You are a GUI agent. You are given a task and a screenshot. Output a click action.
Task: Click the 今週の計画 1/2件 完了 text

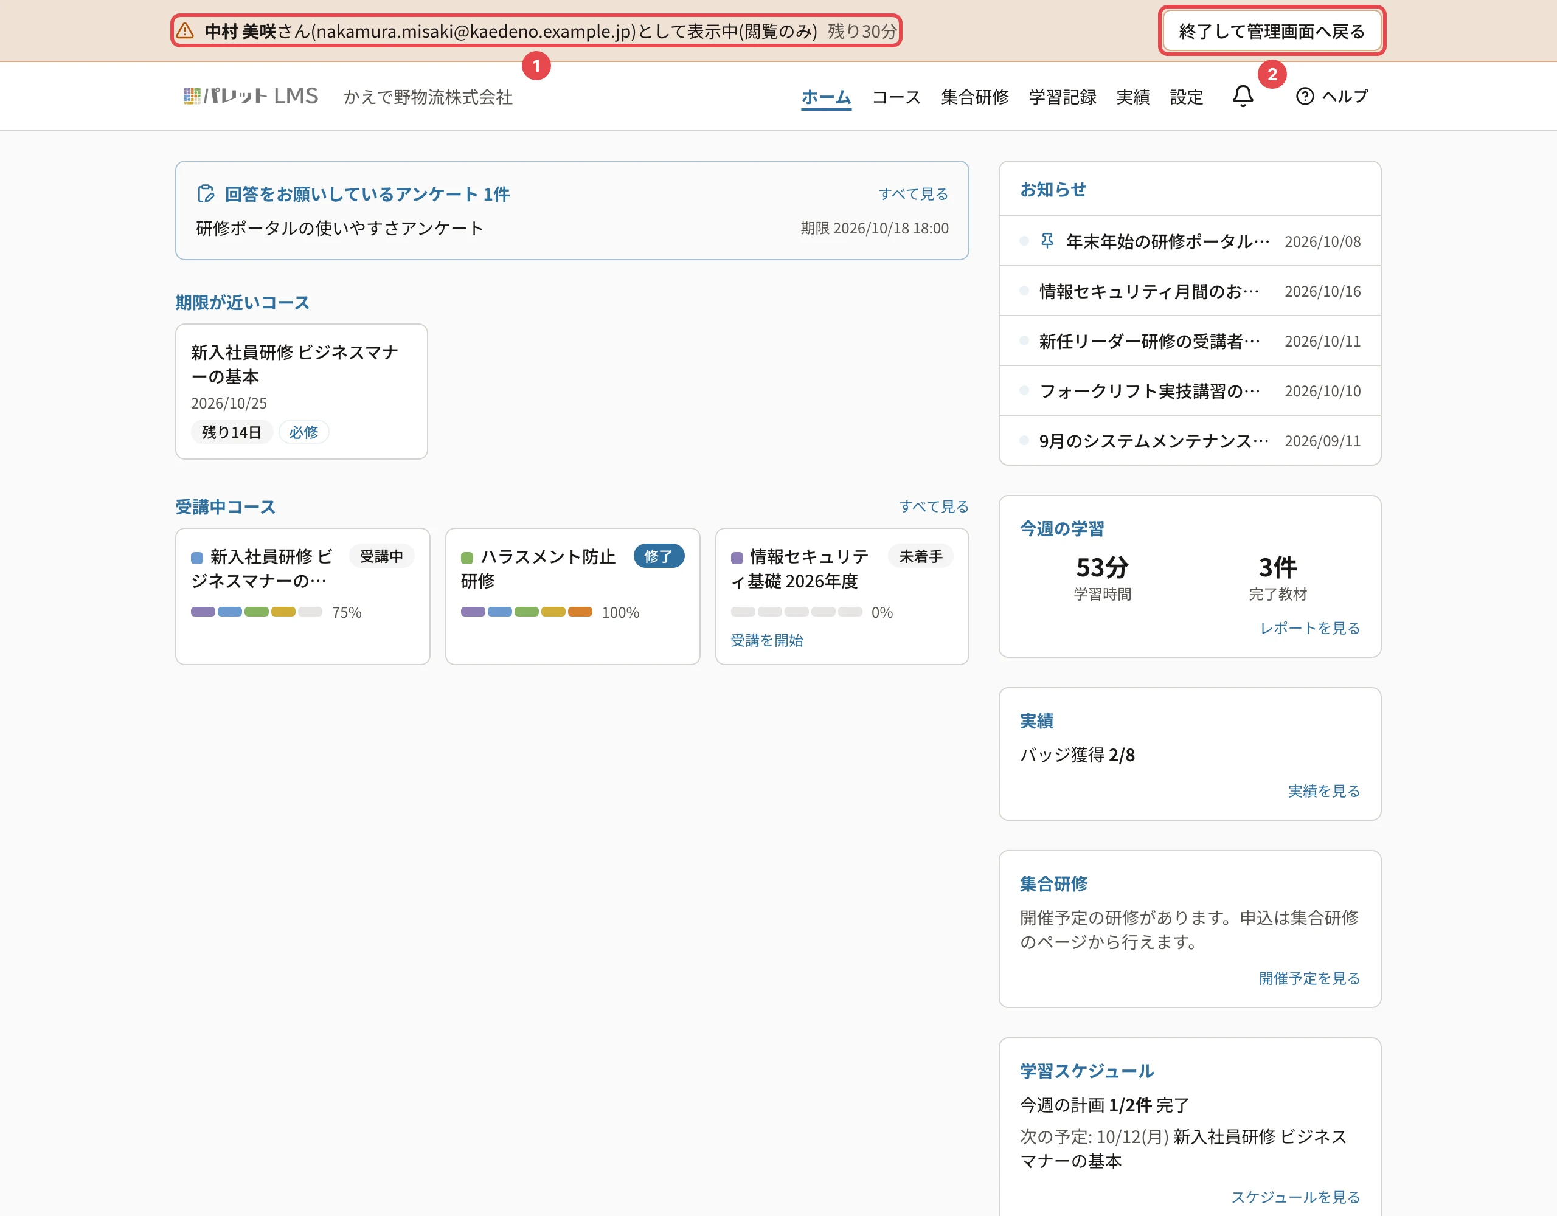(x=1104, y=1105)
